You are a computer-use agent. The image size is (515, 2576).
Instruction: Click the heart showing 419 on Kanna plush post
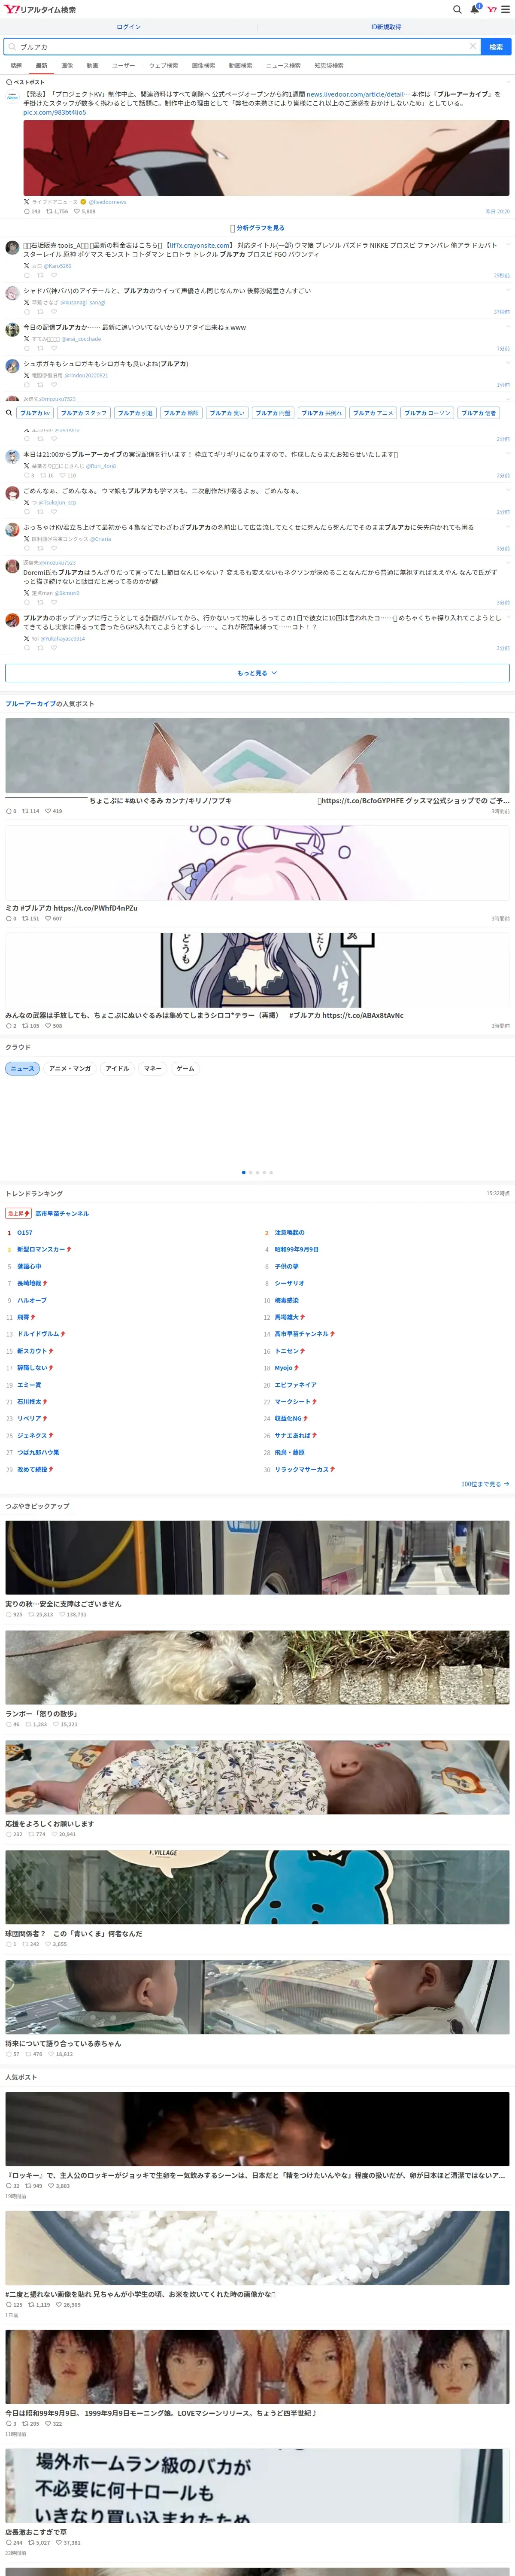(x=48, y=811)
